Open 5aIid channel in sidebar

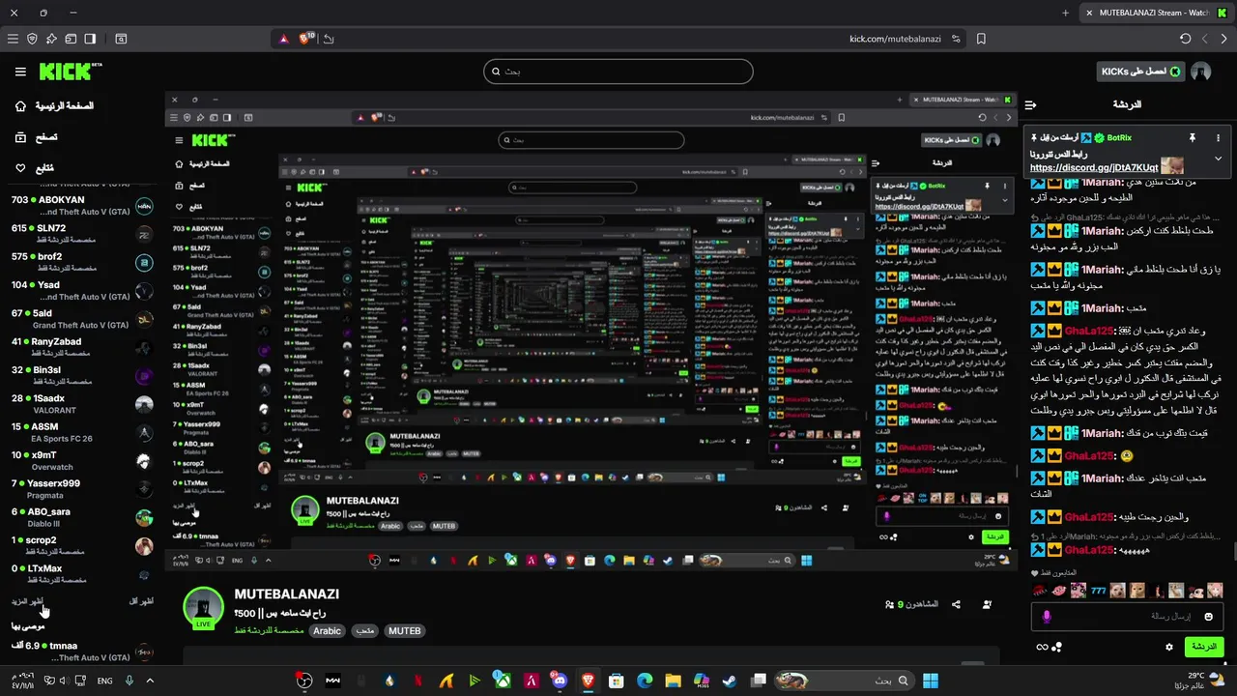pos(82,319)
